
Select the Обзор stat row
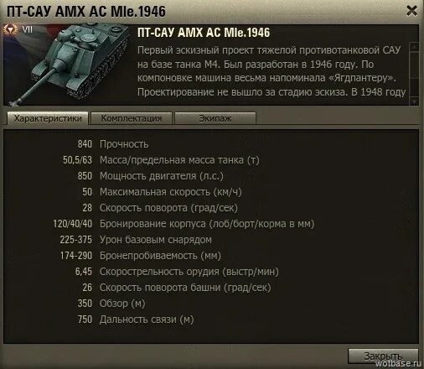click(x=111, y=304)
